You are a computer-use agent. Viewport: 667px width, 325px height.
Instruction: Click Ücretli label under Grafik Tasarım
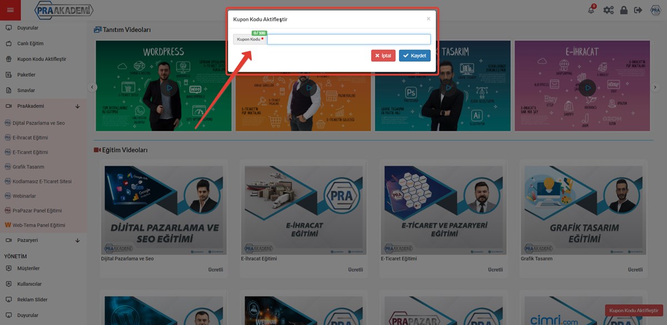[635, 269]
